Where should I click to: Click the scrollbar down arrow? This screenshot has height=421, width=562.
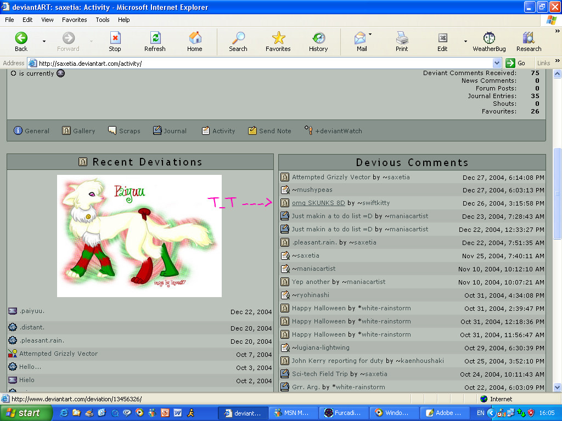[x=558, y=388]
